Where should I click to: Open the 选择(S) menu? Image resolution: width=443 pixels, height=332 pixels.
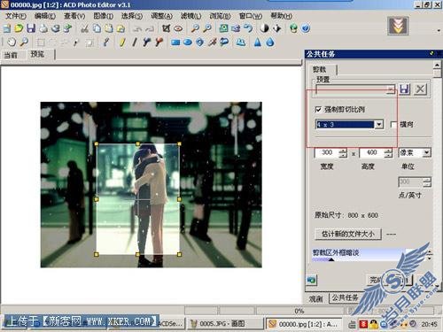coord(132,16)
